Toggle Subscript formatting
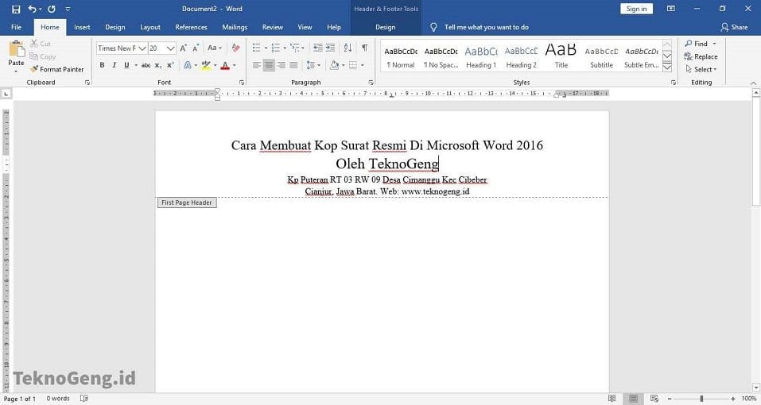Image resolution: width=761 pixels, height=405 pixels. click(x=158, y=65)
